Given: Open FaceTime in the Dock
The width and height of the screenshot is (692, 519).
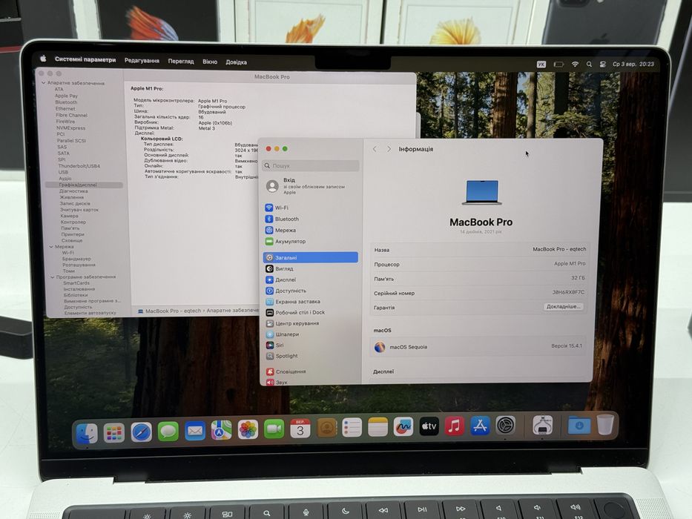Looking at the screenshot, I should tap(274, 429).
